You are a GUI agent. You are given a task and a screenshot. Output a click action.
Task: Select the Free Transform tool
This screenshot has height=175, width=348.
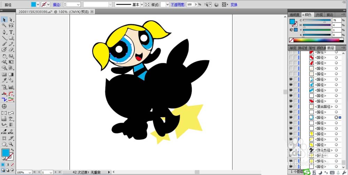click(x=11, y=62)
